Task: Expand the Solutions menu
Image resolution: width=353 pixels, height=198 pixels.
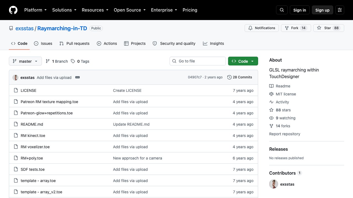Action: tap(64, 10)
